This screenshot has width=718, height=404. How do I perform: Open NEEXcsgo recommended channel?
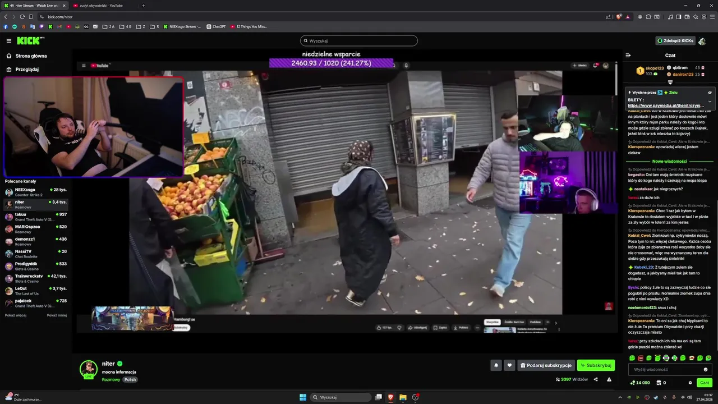coord(36,192)
